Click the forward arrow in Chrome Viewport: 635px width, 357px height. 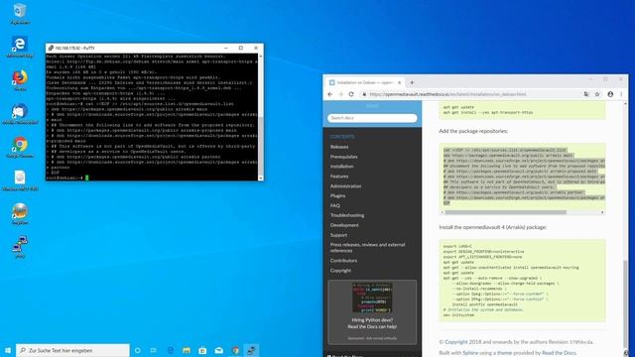(340, 94)
